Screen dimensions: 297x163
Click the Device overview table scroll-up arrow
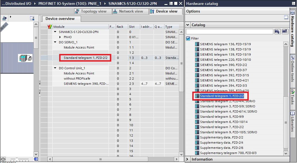181,32
